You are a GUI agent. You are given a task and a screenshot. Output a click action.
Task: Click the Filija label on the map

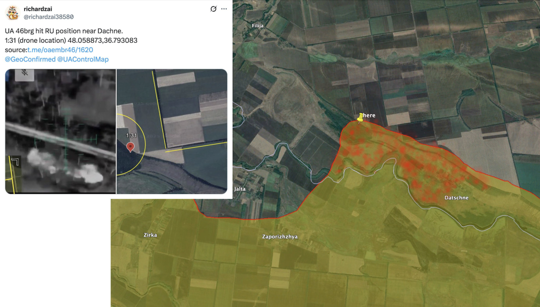(x=258, y=25)
